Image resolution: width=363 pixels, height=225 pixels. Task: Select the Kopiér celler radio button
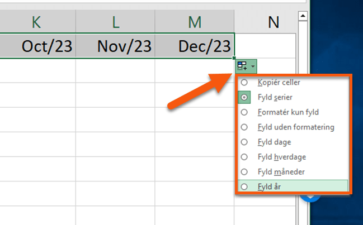(244, 83)
